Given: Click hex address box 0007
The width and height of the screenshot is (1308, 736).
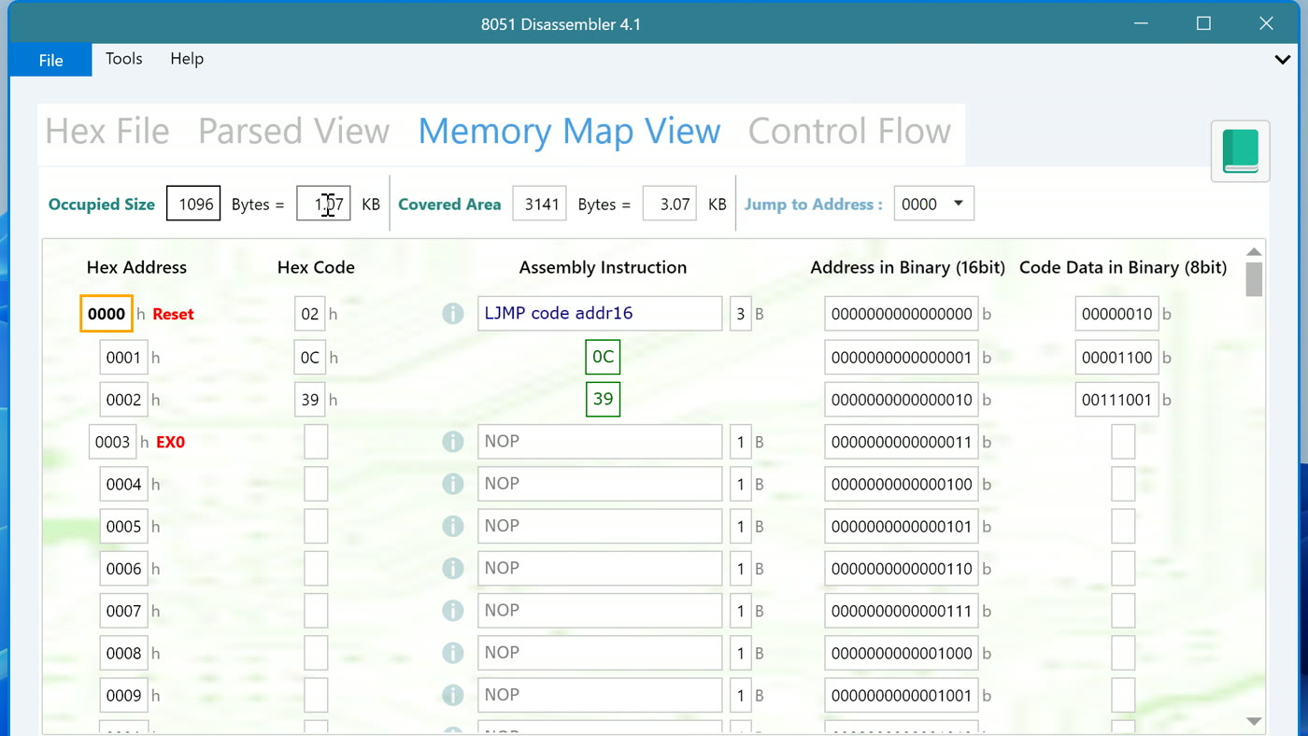Looking at the screenshot, I should pyautogui.click(x=123, y=611).
